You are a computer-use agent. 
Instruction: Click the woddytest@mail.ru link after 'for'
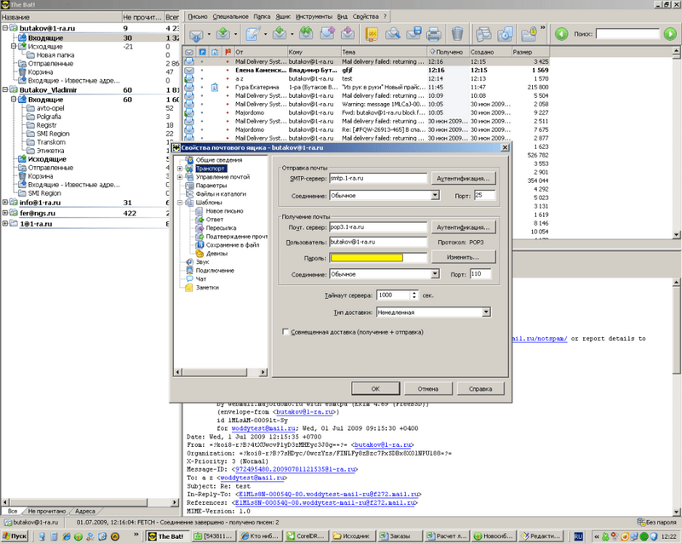(x=263, y=428)
